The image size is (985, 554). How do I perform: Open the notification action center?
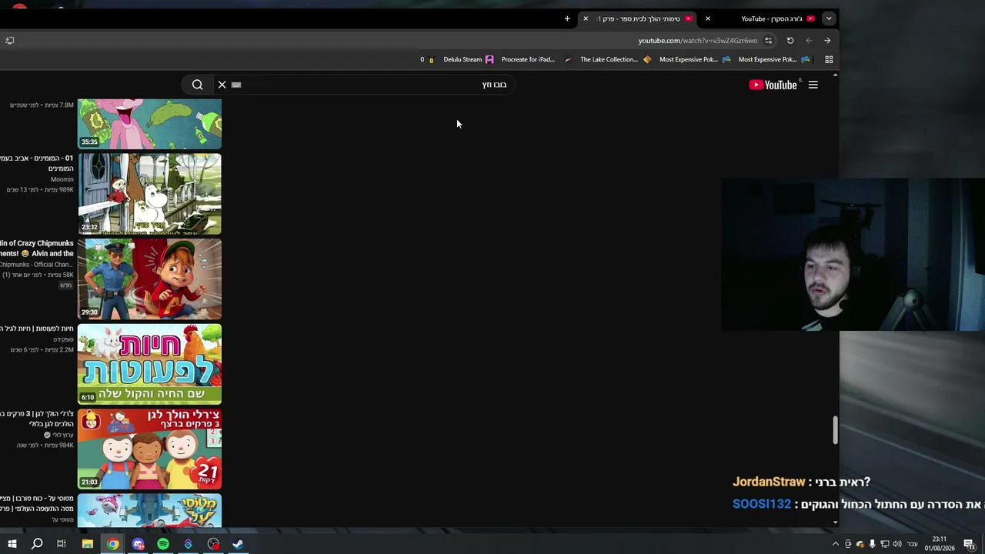point(969,544)
